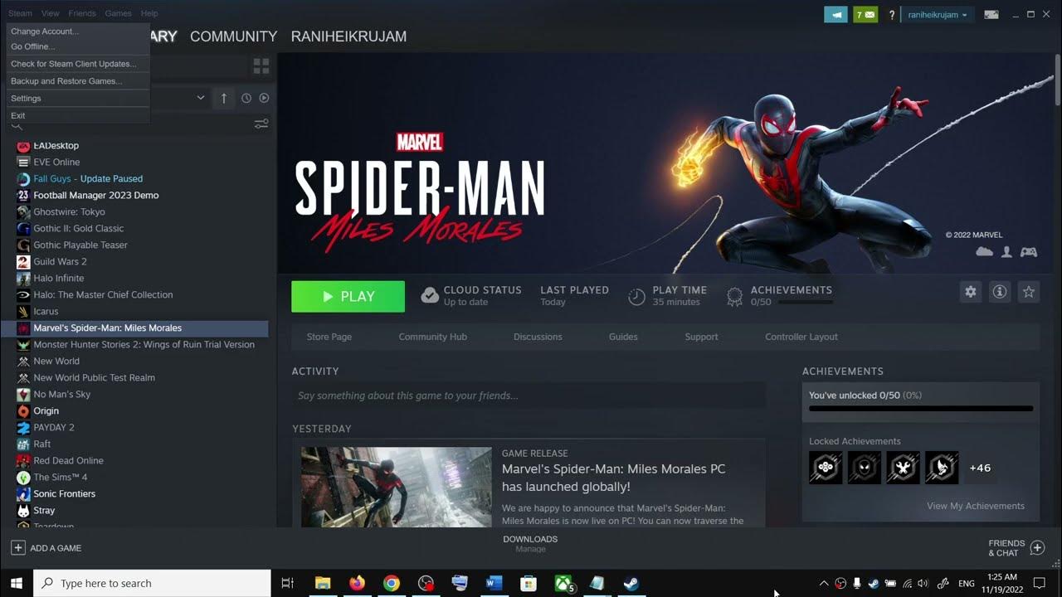Click the Windows search box

pos(153,583)
